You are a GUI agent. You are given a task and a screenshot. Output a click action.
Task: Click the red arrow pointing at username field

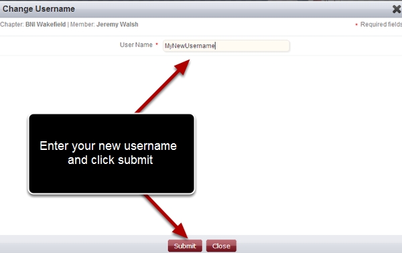(163, 86)
